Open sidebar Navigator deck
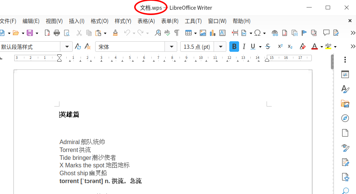The width and height of the screenshot is (356, 194). (345, 118)
